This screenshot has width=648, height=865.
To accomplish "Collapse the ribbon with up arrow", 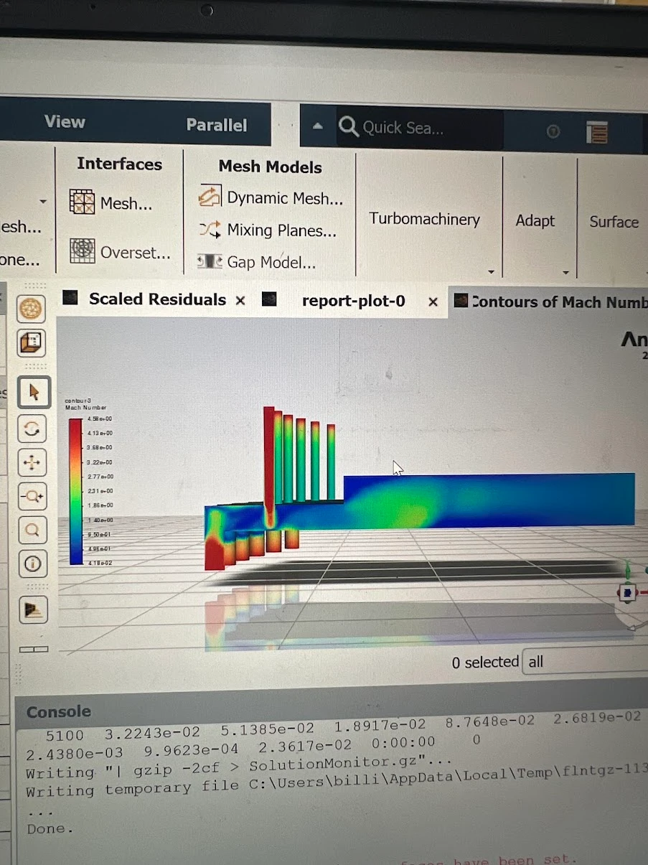I will point(317,126).
